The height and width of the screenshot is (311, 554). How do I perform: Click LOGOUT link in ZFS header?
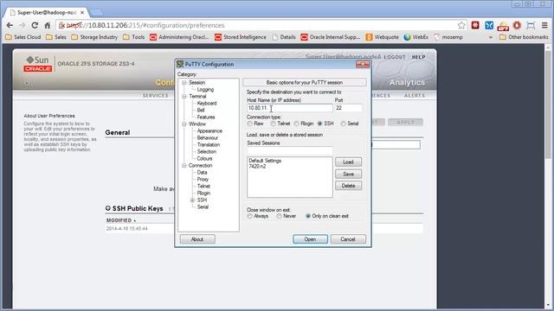click(x=395, y=57)
